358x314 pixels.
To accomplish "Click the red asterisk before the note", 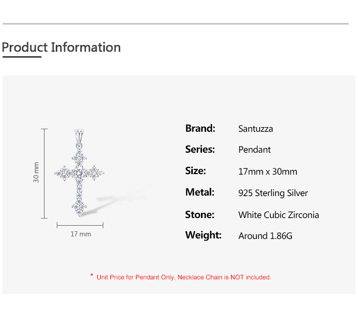I will coord(92,276).
